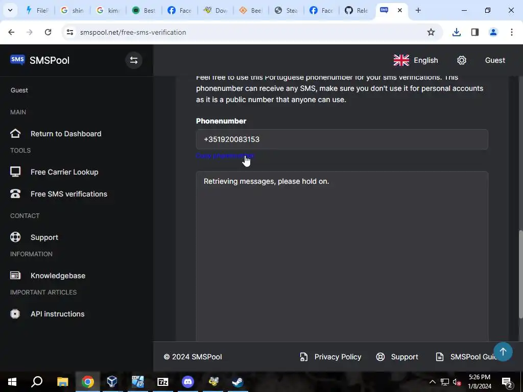Image resolution: width=523 pixels, height=392 pixels.
Task: Open Knowledgebase link text
Action: tap(58, 276)
